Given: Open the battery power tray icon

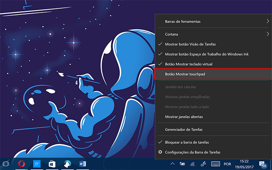Looking at the screenshot, I should (182, 164).
